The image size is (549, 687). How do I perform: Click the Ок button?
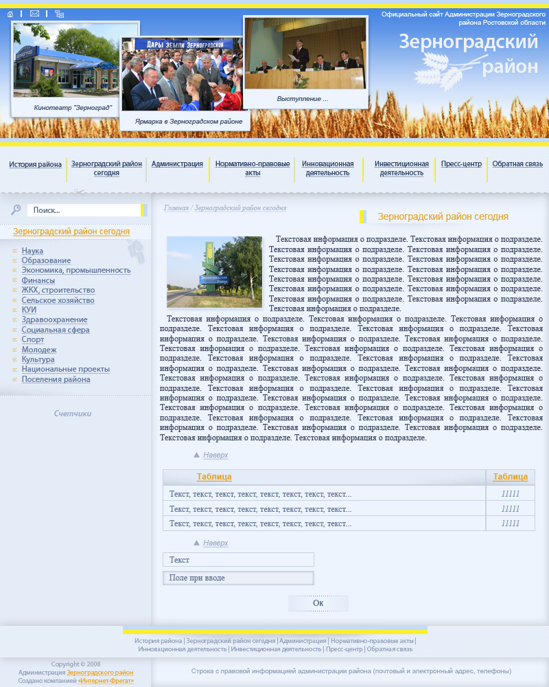[318, 603]
